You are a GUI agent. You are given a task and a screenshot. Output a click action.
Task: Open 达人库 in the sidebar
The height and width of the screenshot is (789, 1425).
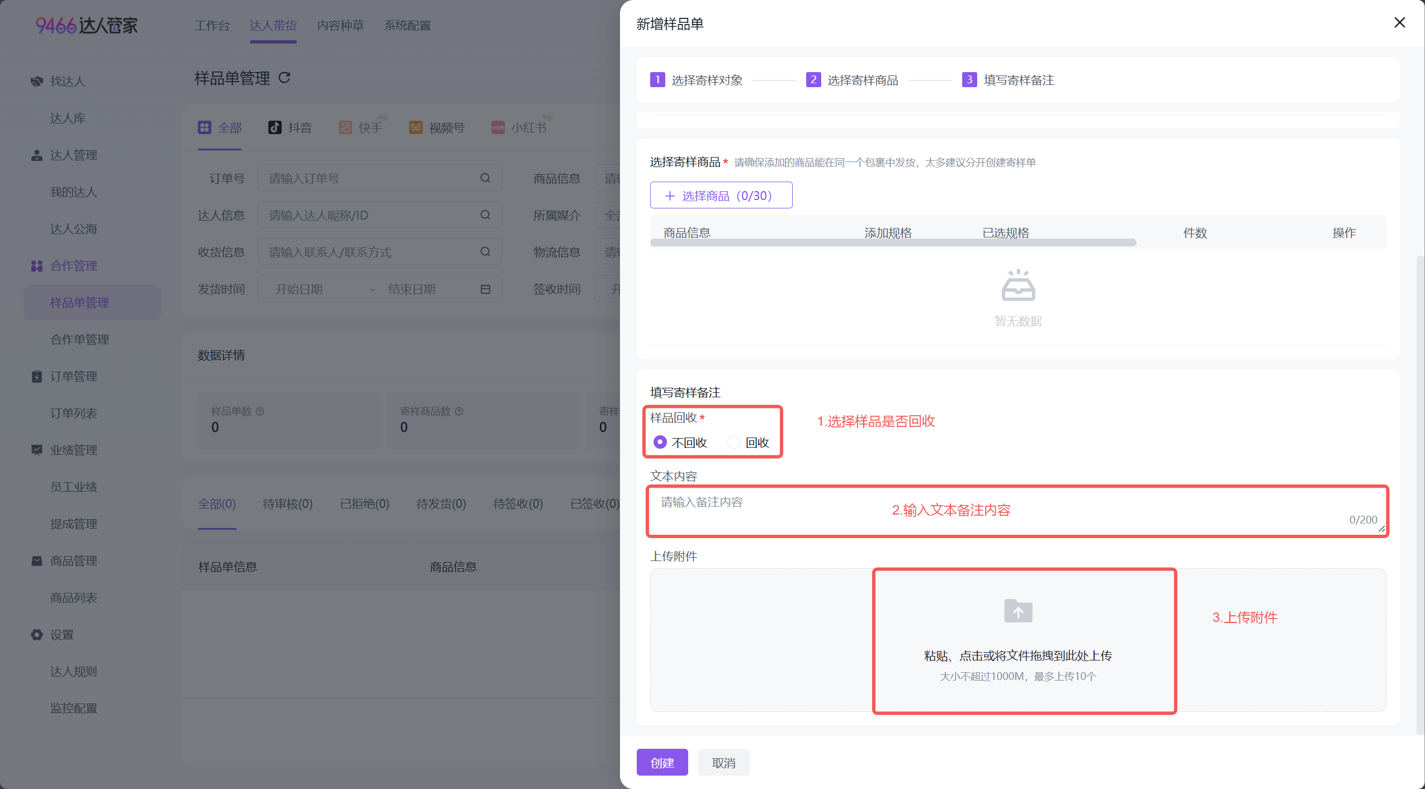pos(68,118)
